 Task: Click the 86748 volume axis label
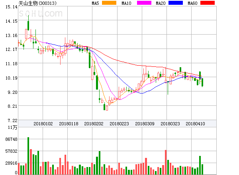(12, 139)
